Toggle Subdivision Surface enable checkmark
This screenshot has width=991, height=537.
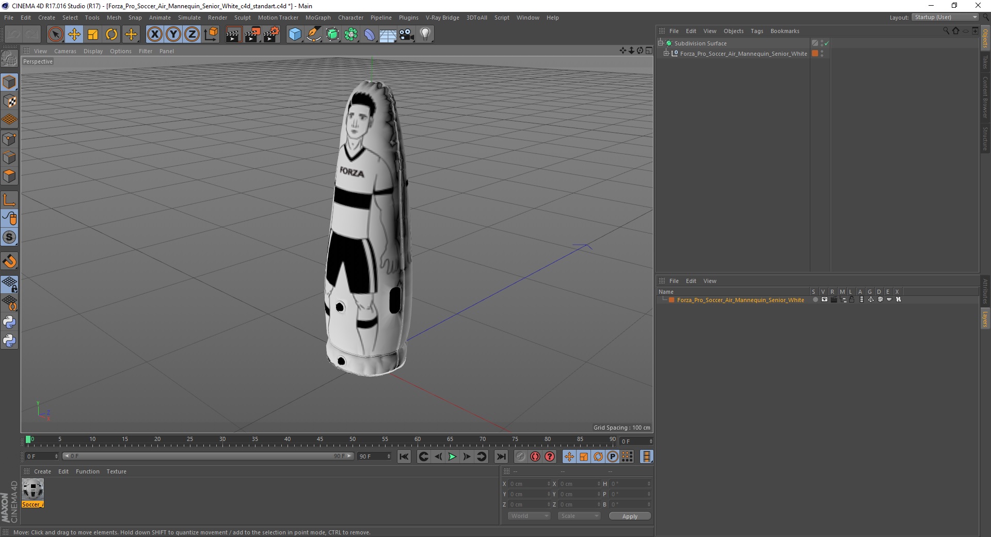pyautogui.click(x=826, y=43)
